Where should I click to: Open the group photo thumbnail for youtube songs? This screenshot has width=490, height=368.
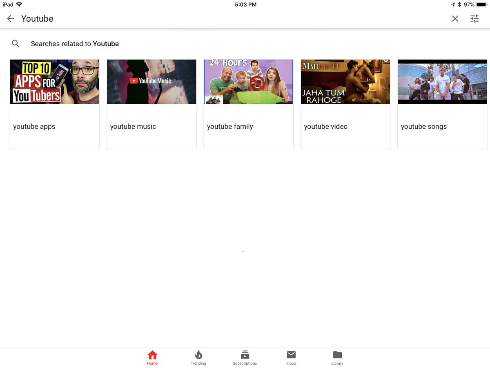(x=442, y=82)
